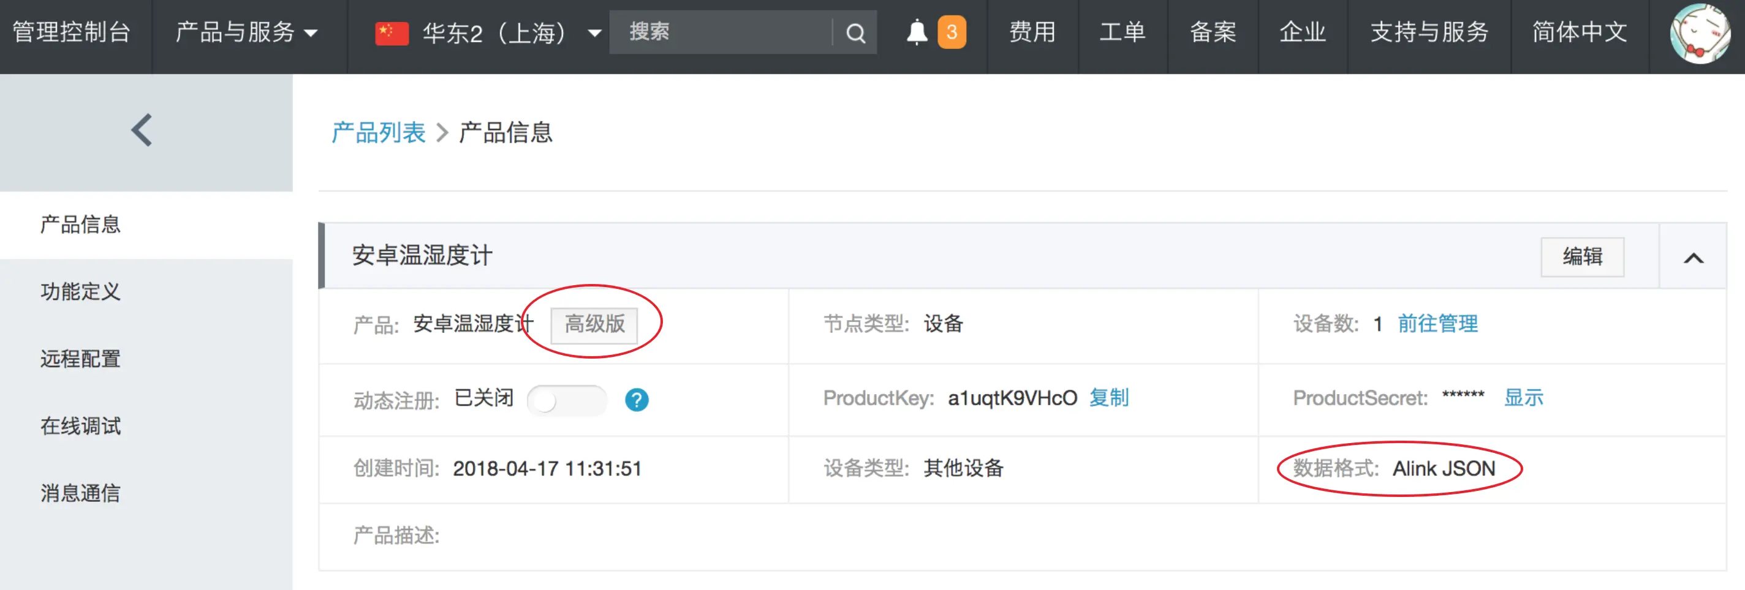Select the ProductKey value a1uqtK9VHcO
The image size is (1745, 590).
1012,398
